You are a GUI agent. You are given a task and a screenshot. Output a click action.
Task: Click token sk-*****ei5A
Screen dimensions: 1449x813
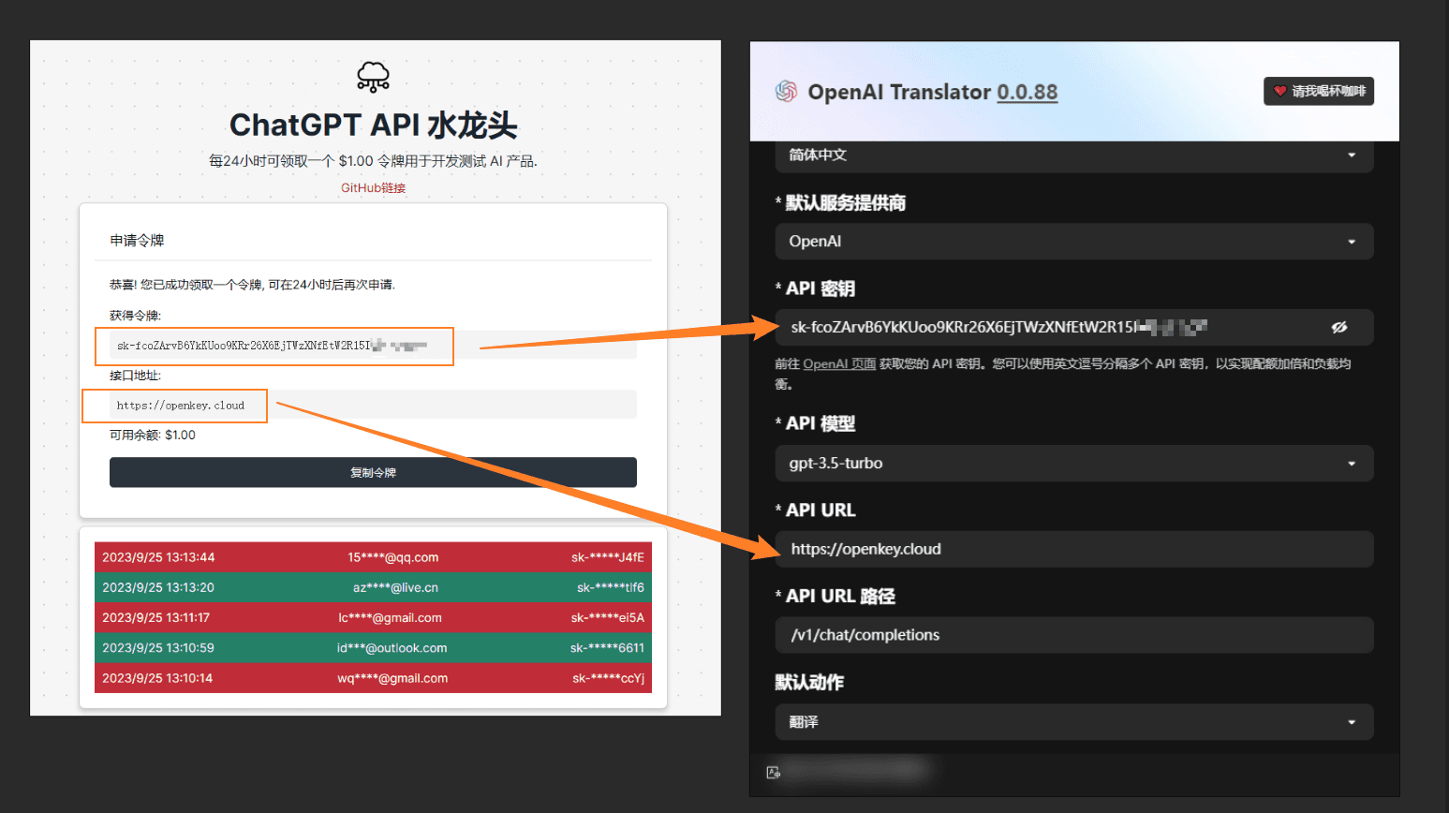coord(609,617)
